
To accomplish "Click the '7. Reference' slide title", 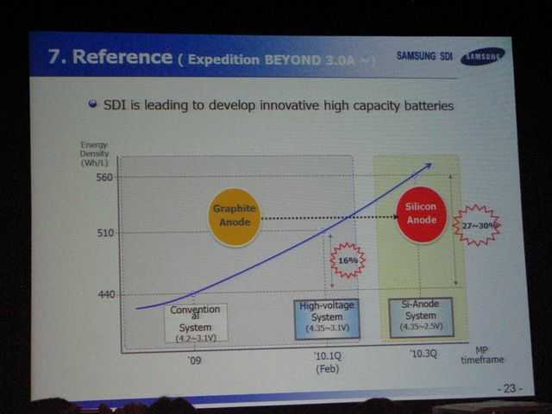I will coord(110,57).
